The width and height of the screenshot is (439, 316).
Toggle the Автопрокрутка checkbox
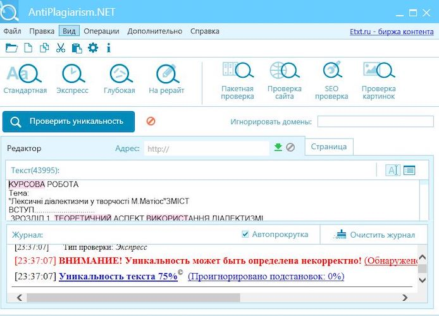coord(245,234)
